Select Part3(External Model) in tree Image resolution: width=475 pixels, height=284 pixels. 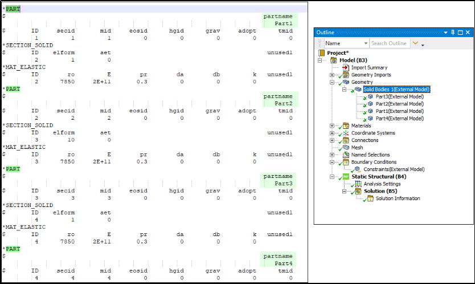click(400, 97)
